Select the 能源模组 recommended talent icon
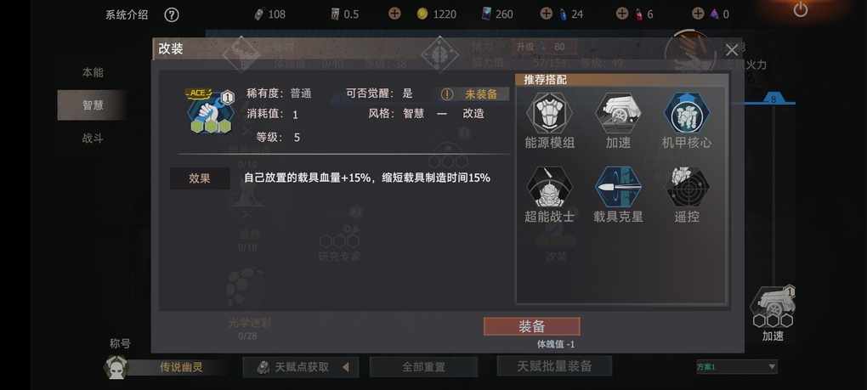Image resolution: width=867 pixels, height=390 pixels. click(x=549, y=113)
